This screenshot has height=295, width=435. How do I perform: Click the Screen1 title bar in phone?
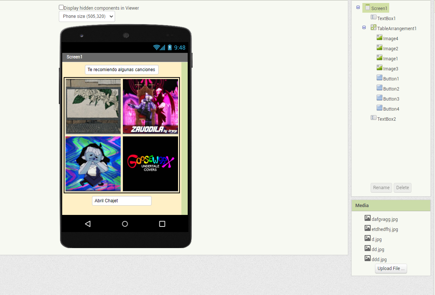click(125, 57)
